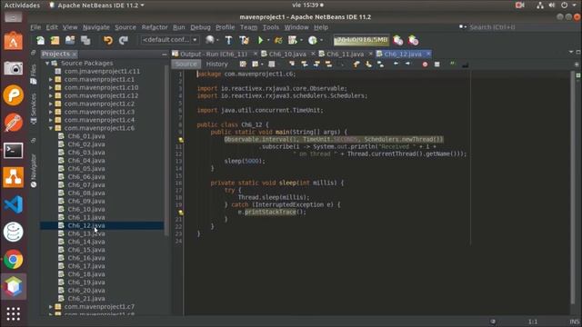Open the Team menu

click(248, 27)
